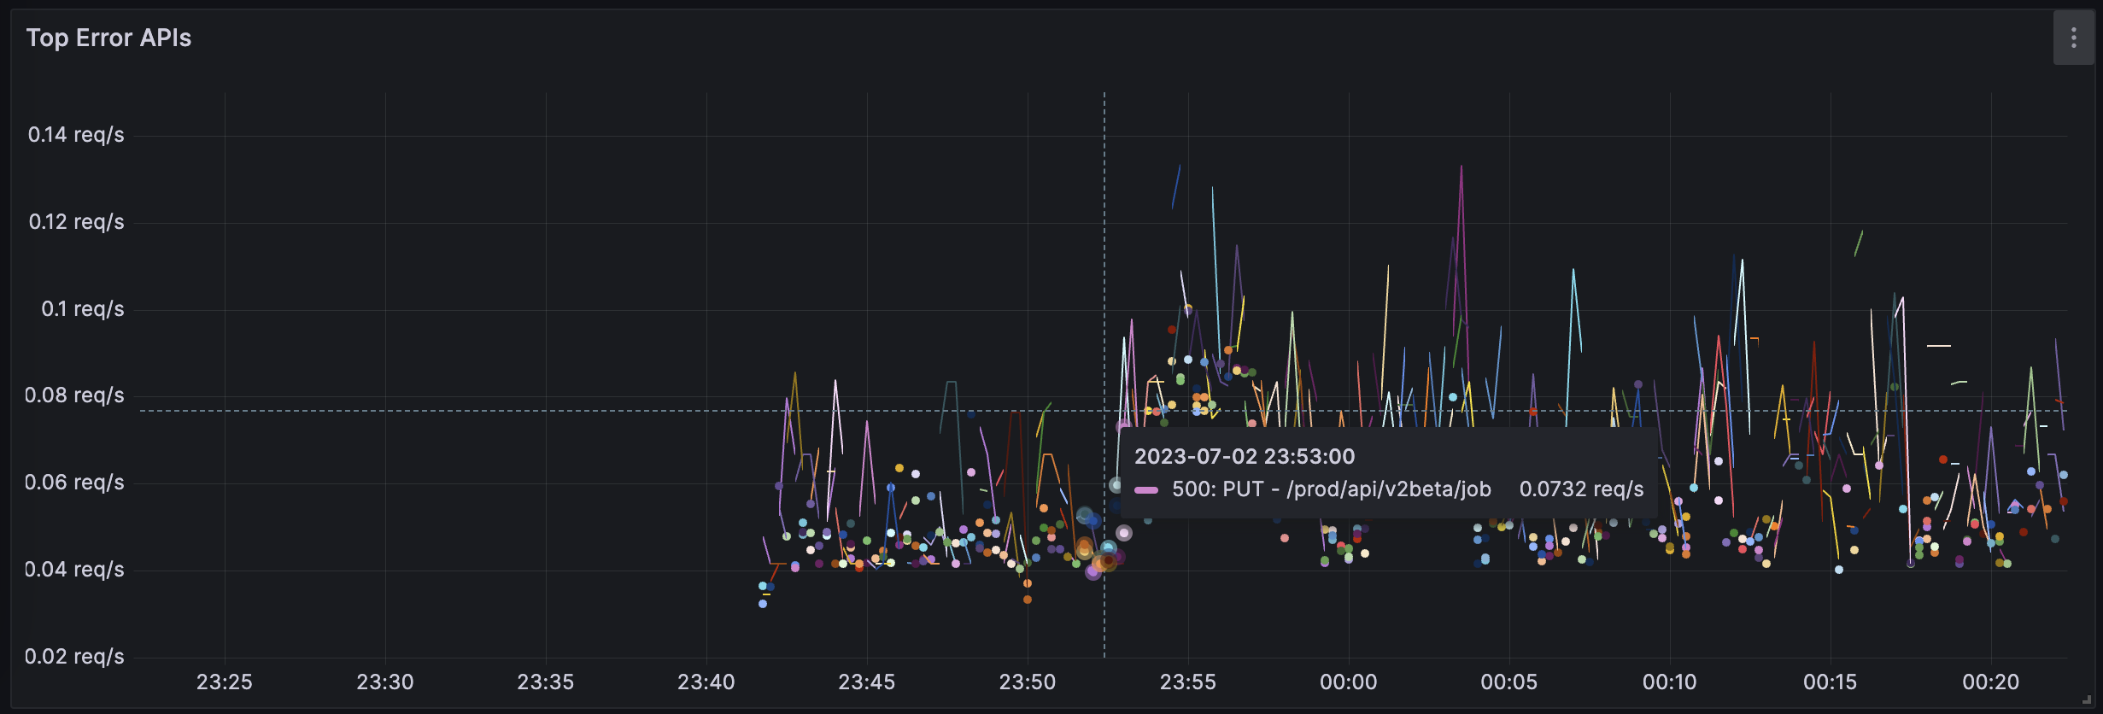This screenshot has height=714, width=2103.
Task: Click the 0.1 req/s axis label
Action: pyautogui.click(x=83, y=309)
